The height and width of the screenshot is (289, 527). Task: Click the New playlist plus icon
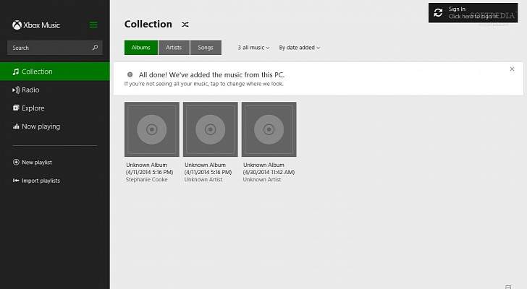tap(16, 163)
